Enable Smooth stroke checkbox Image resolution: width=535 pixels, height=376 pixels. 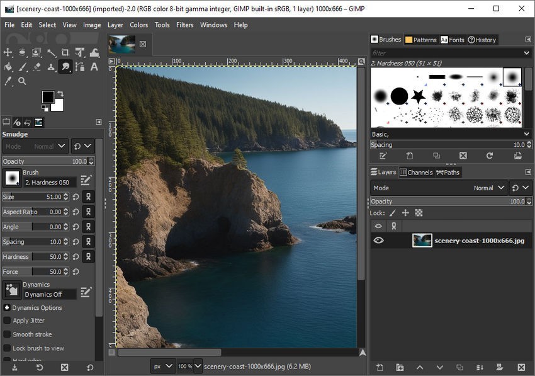(x=7, y=334)
